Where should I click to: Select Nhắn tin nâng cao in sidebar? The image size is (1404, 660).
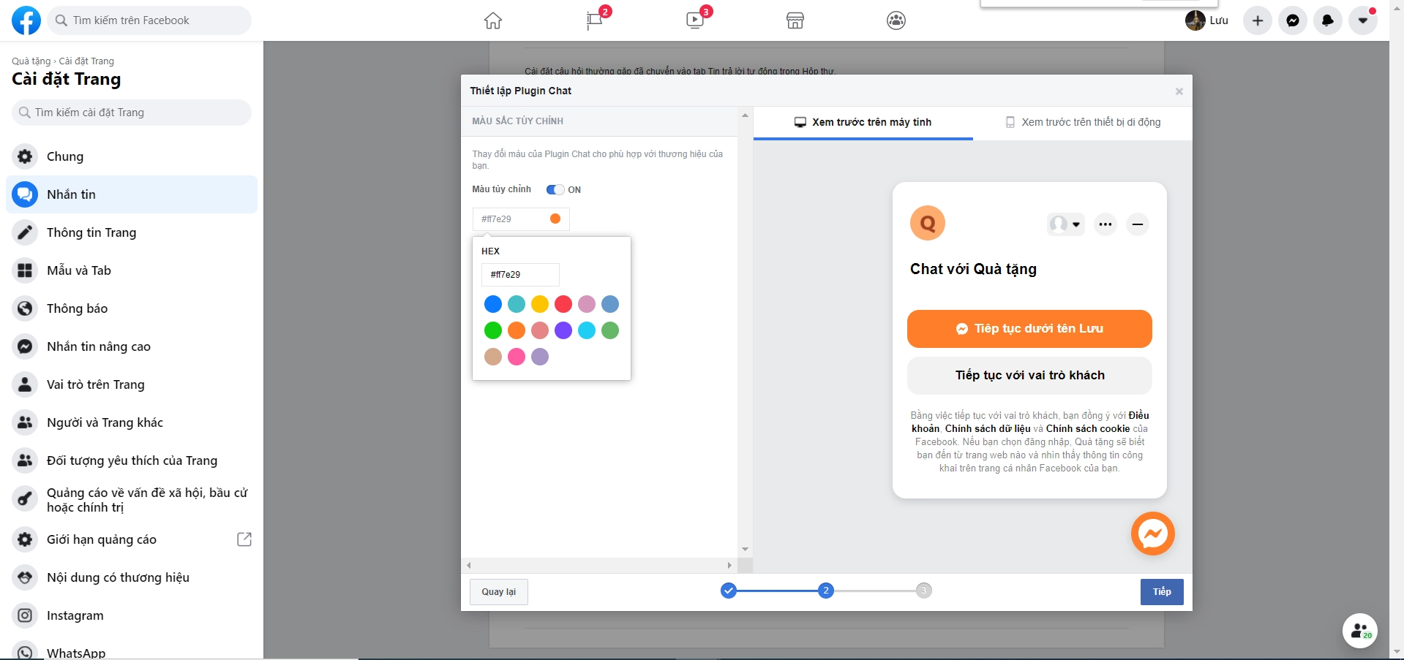coord(99,346)
